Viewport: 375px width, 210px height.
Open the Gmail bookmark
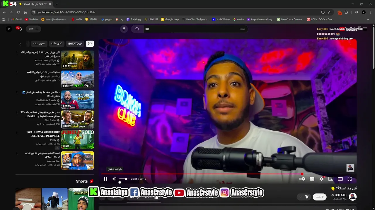(x=16, y=20)
